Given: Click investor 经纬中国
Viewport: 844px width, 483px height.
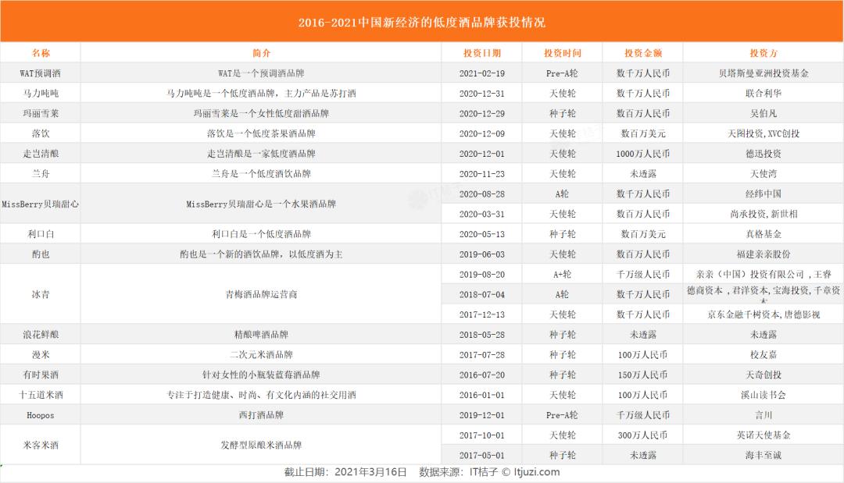Looking at the screenshot, I should click(764, 194).
